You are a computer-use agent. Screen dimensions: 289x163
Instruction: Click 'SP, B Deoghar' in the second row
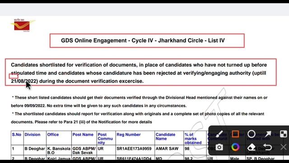point(261,158)
